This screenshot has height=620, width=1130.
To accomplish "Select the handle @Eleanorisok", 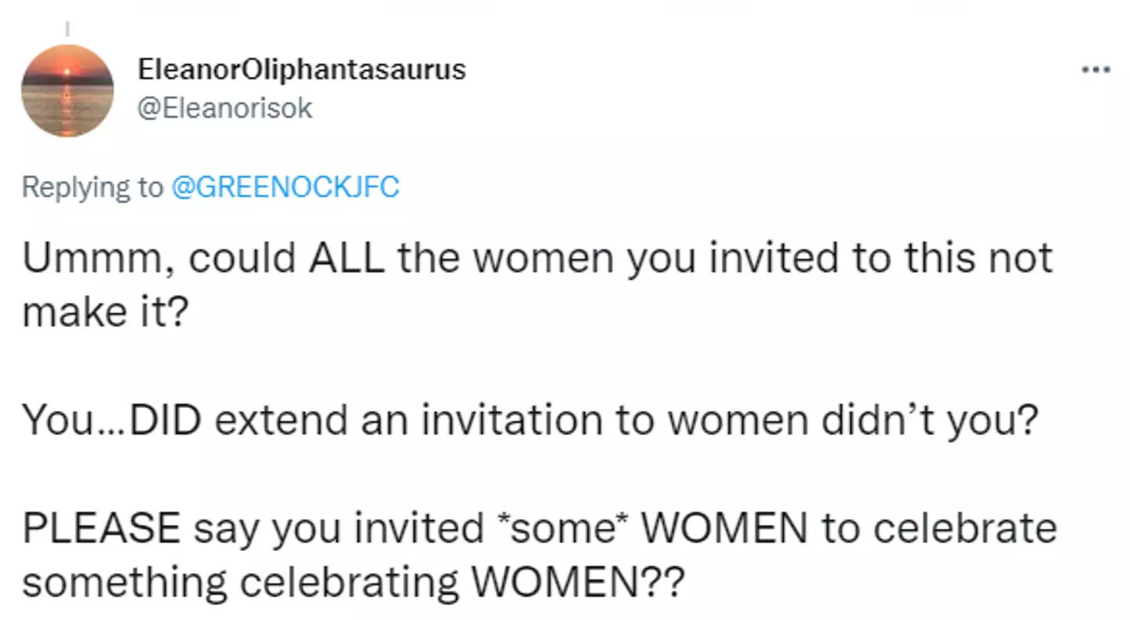I will coord(224,108).
